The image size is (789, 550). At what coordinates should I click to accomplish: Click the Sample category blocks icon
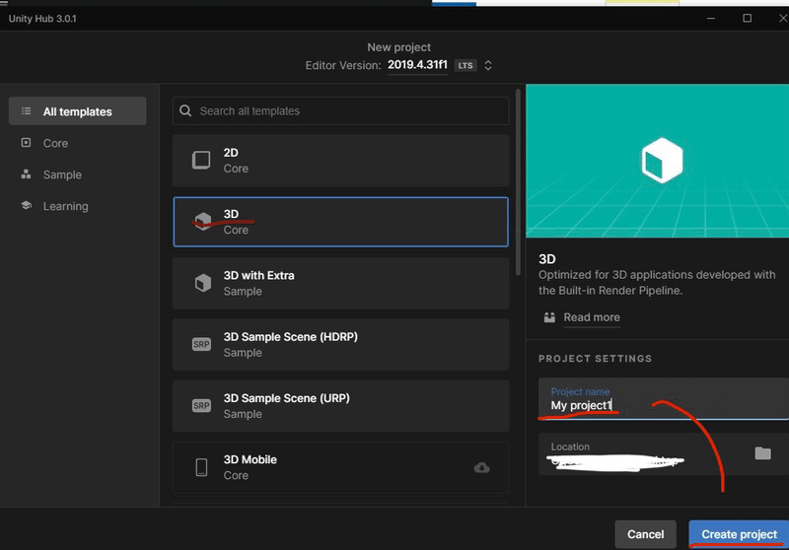27,173
